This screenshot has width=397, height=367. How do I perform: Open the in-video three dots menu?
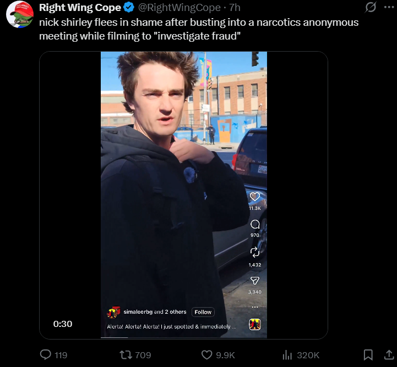point(255,307)
